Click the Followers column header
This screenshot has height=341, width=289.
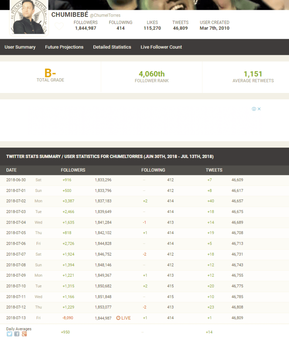(73, 170)
